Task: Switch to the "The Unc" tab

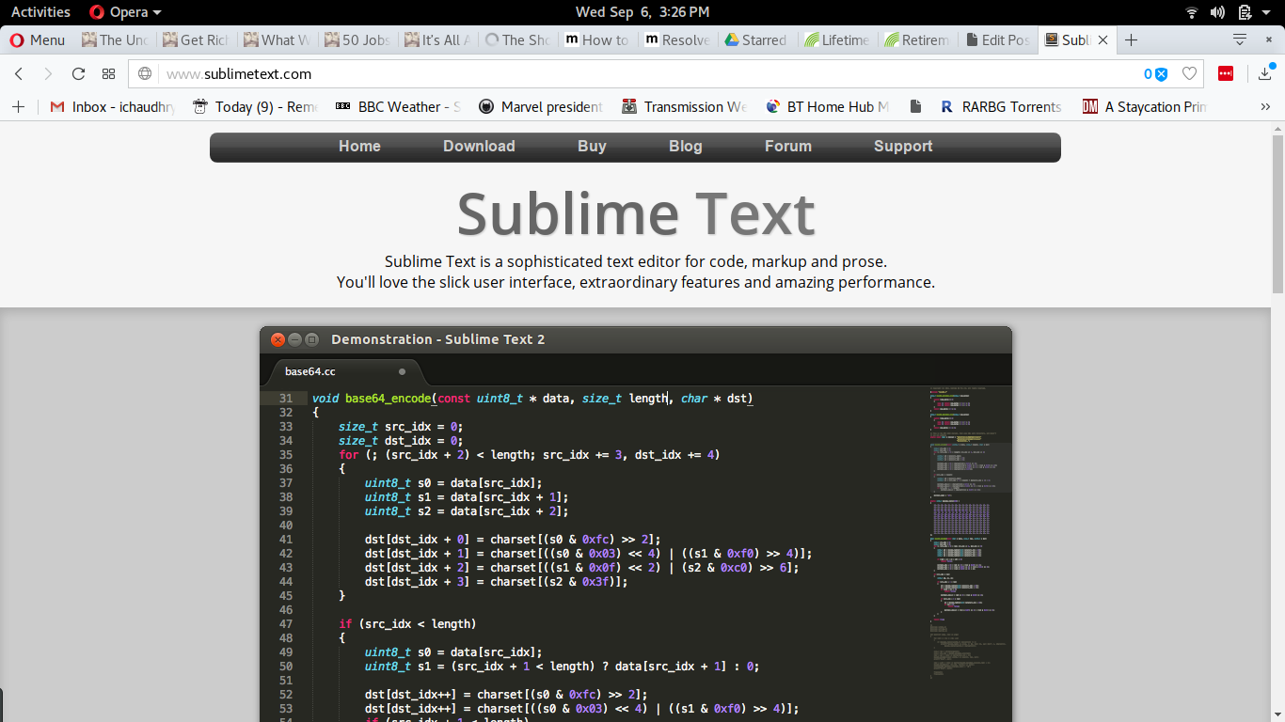Action: point(115,39)
